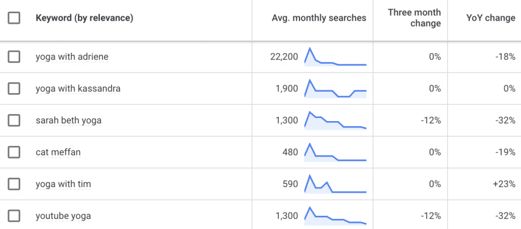The image size is (521, 229).
Task: Click the yoga with kassandra keyword text
Action: coord(78,89)
